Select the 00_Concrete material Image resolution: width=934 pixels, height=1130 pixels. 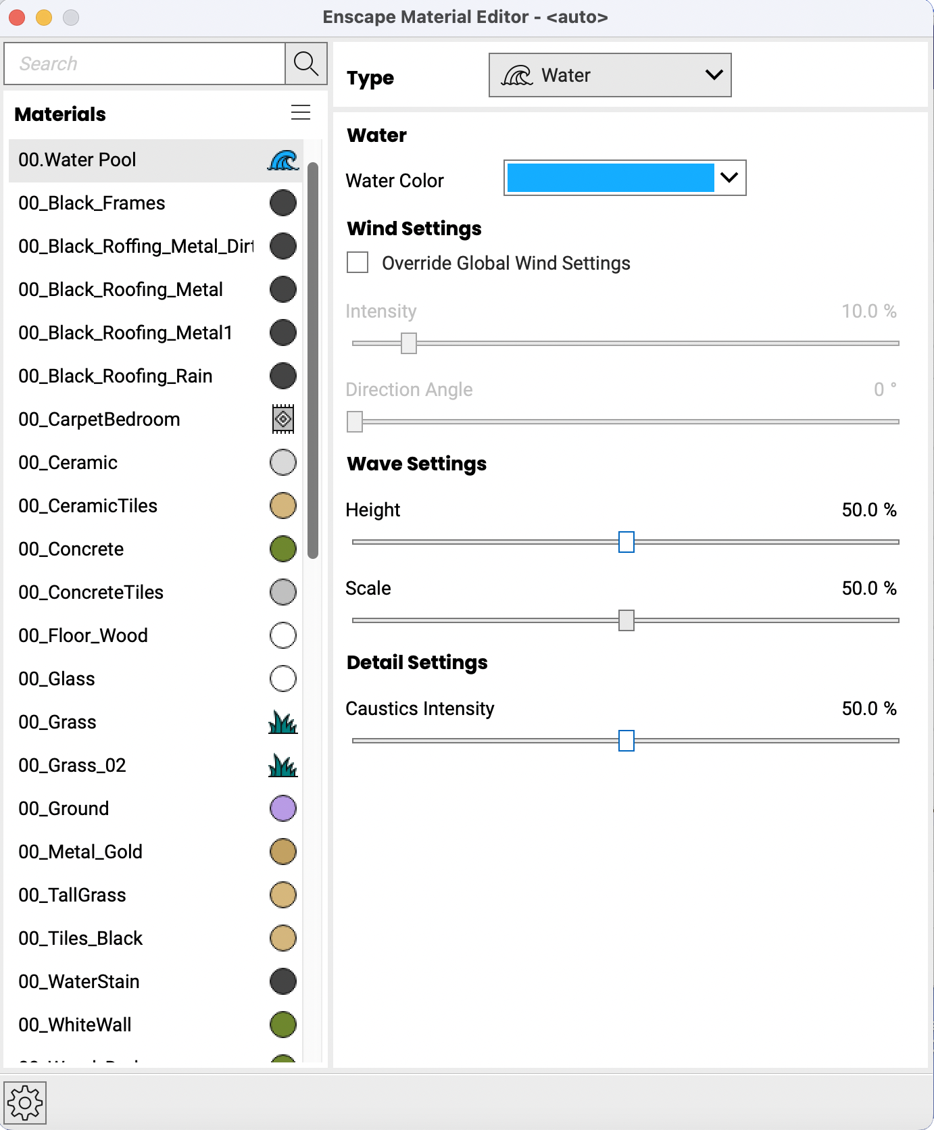71,549
